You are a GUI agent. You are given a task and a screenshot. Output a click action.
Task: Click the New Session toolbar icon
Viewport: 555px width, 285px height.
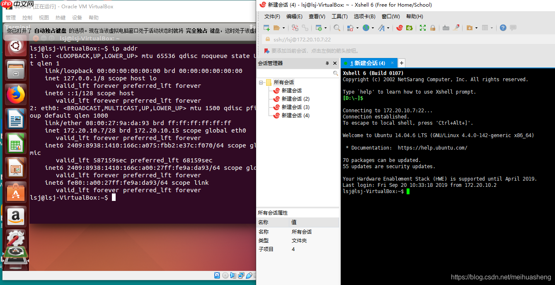pos(267,28)
